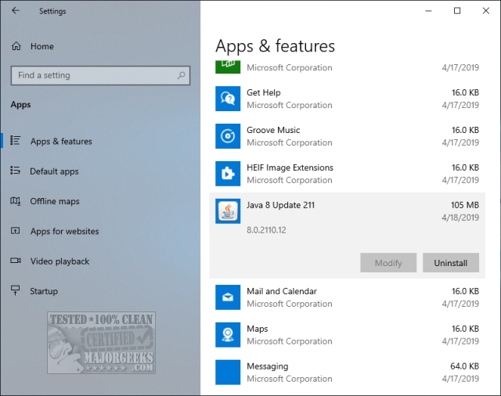The height and width of the screenshot is (396, 501).
Task: Focus the Find a setting search box
Action: [x=100, y=75]
